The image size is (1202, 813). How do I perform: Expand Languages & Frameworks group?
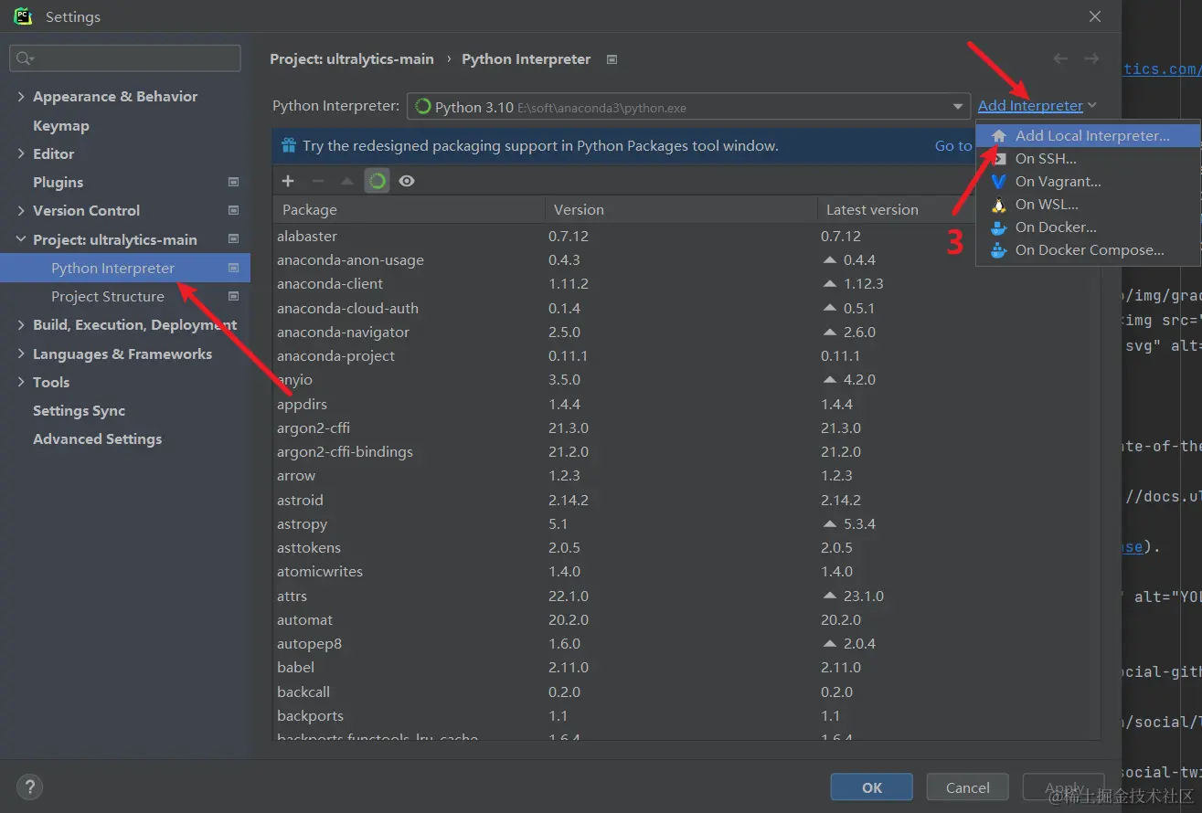click(x=21, y=354)
